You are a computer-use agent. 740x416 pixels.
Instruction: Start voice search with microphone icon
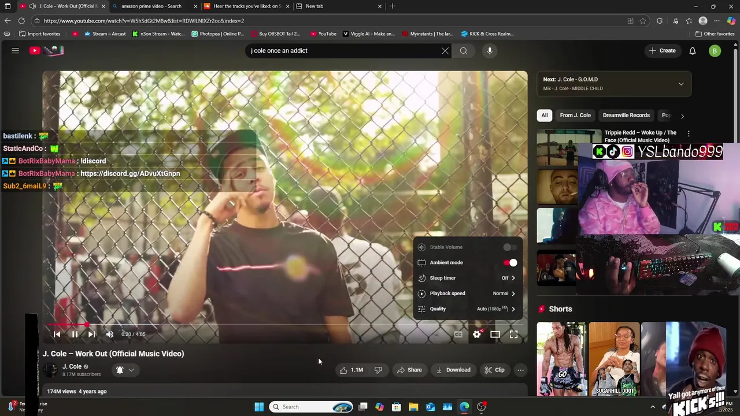point(490,51)
